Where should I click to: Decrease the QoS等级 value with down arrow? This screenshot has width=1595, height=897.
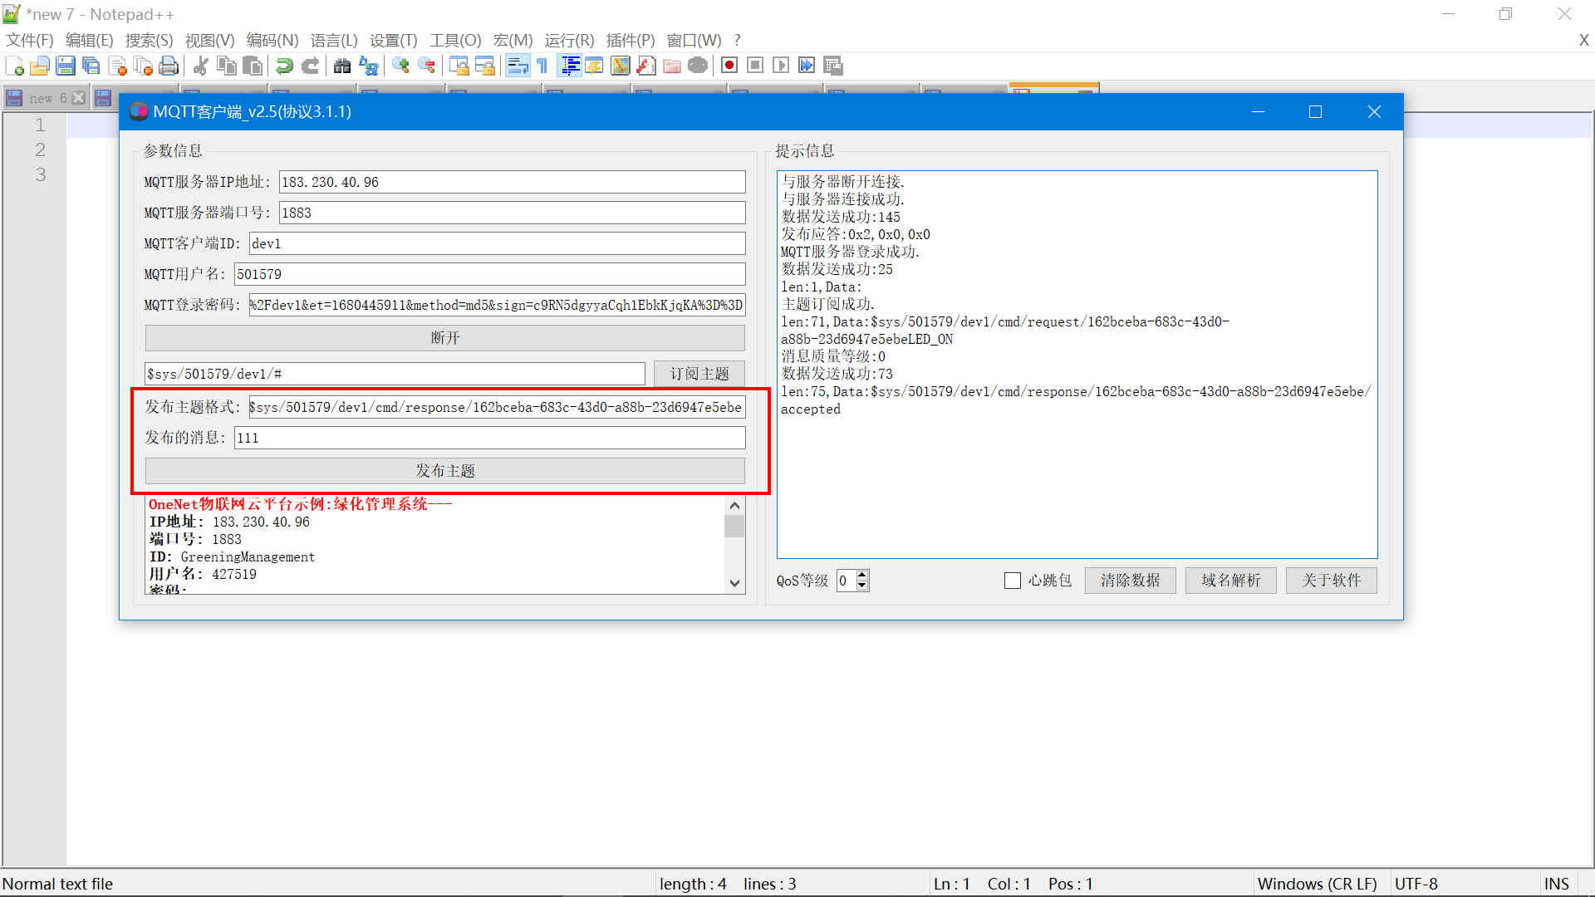click(862, 586)
